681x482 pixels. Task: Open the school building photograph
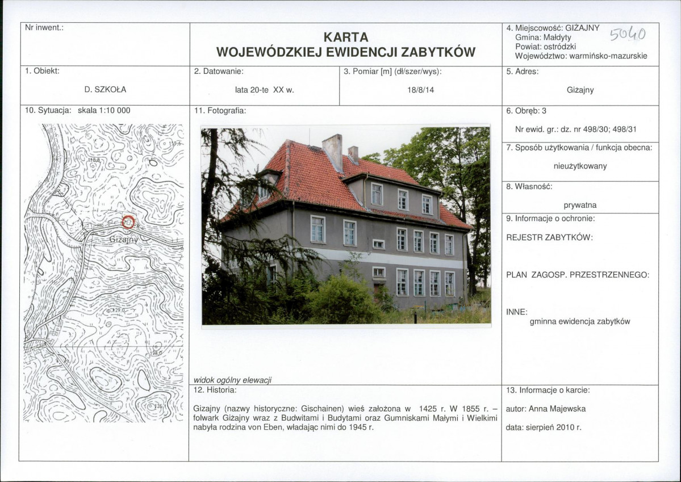point(346,226)
